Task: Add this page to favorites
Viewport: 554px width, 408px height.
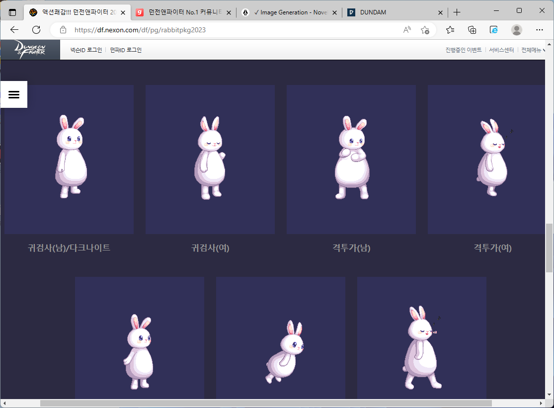Action: [x=425, y=30]
